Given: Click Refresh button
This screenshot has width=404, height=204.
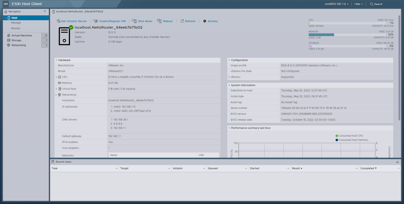Looking at the screenshot, I should point(188,21).
